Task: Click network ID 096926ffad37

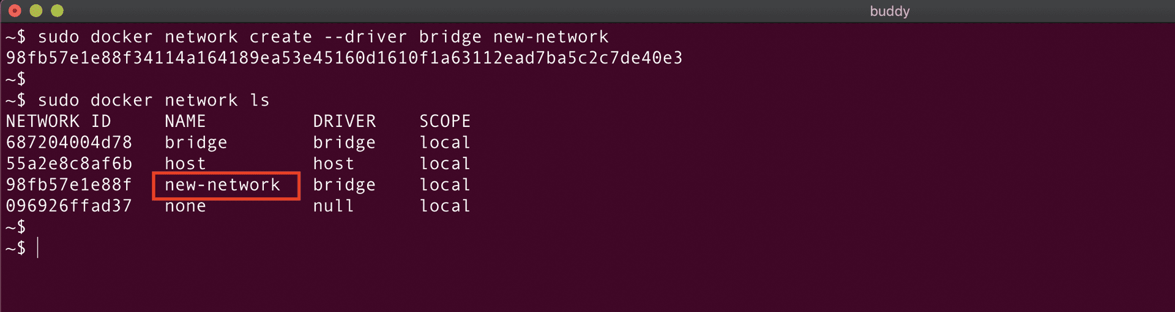Action: (69, 206)
